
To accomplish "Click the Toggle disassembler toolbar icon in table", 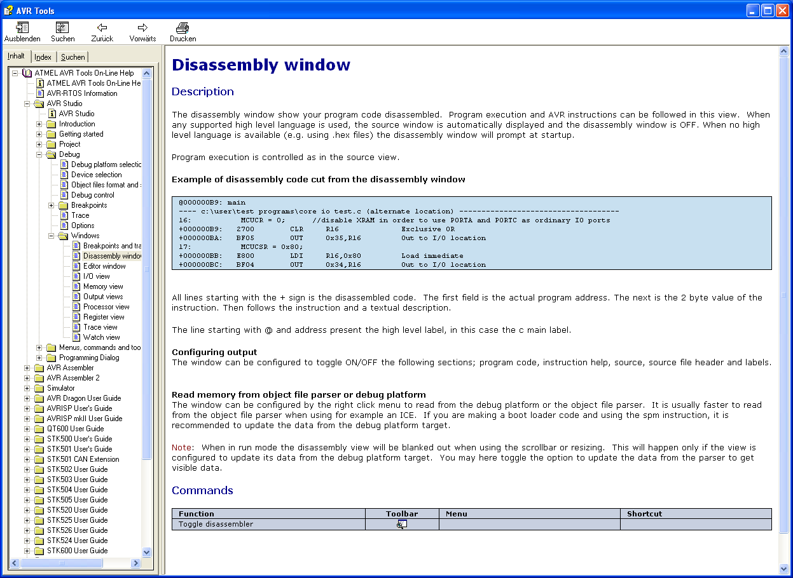I will pyautogui.click(x=402, y=525).
